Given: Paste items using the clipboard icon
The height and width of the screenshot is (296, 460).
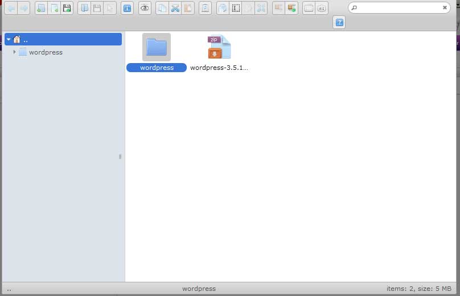Looking at the screenshot, I should 188,8.
